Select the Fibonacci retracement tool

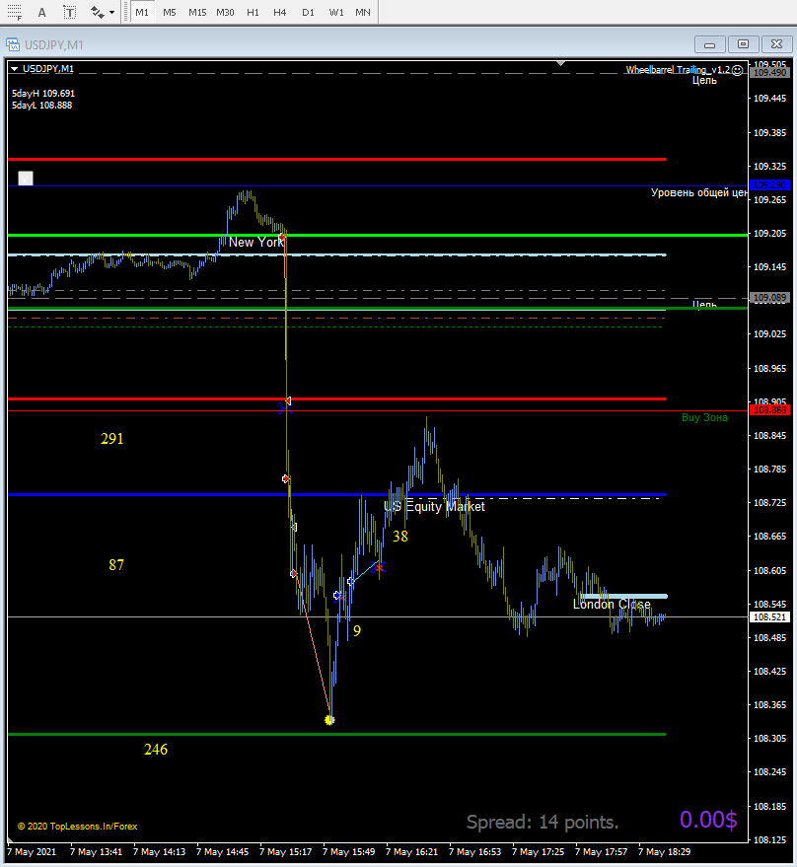[x=15, y=12]
